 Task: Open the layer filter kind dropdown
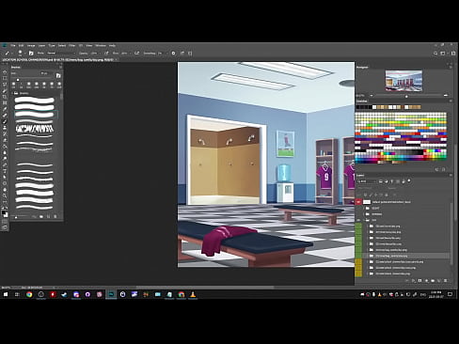point(367,181)
